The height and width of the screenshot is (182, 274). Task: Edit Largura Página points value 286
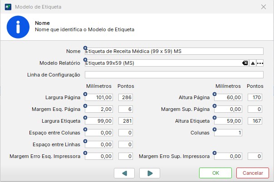(126, 97)
